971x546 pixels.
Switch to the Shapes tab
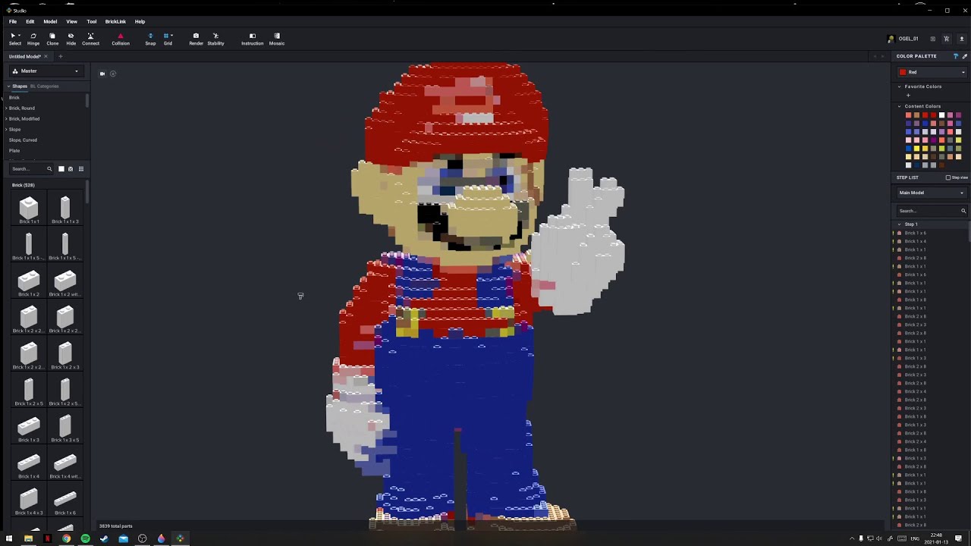[x=19, y=86]
